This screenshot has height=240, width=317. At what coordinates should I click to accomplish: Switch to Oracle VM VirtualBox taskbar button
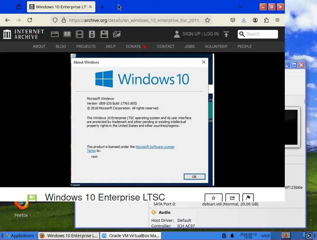pos(131,236)
